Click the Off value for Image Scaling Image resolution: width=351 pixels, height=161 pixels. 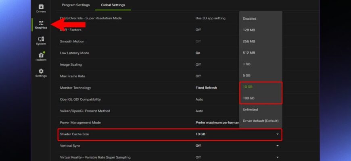(198, 65)
